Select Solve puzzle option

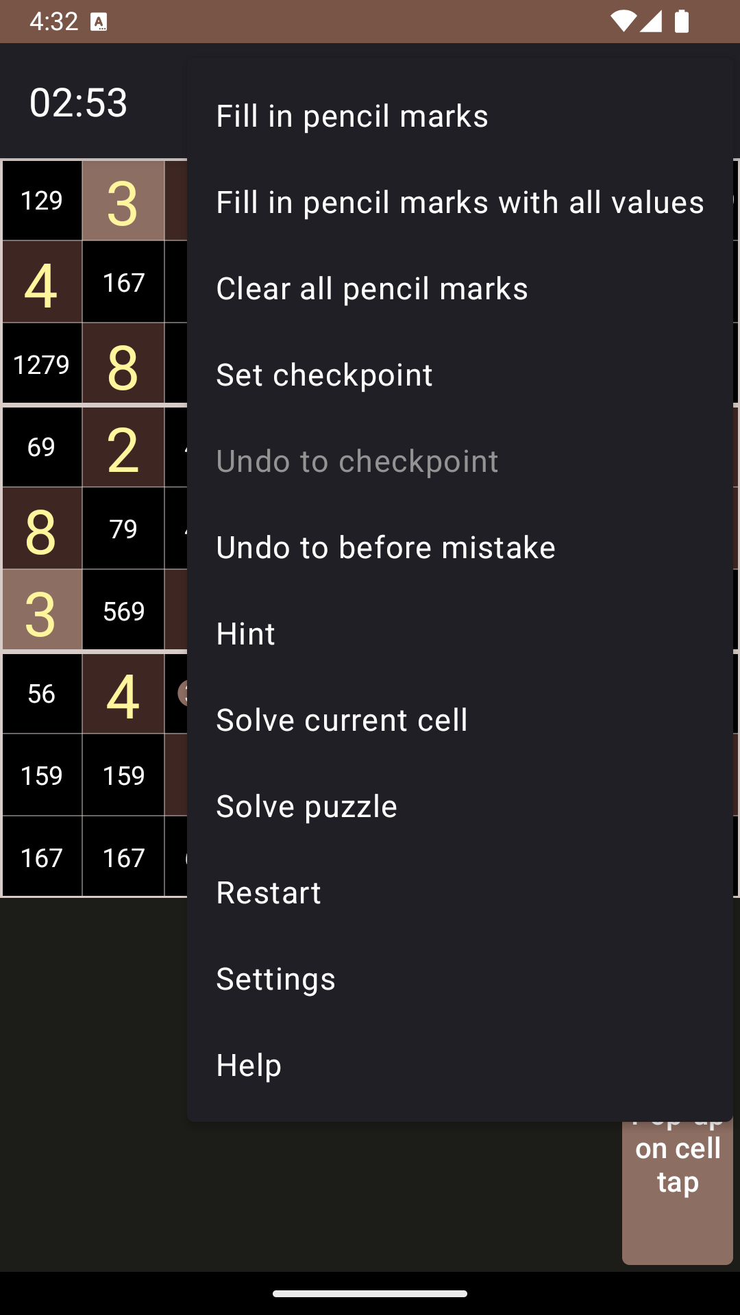306,806
